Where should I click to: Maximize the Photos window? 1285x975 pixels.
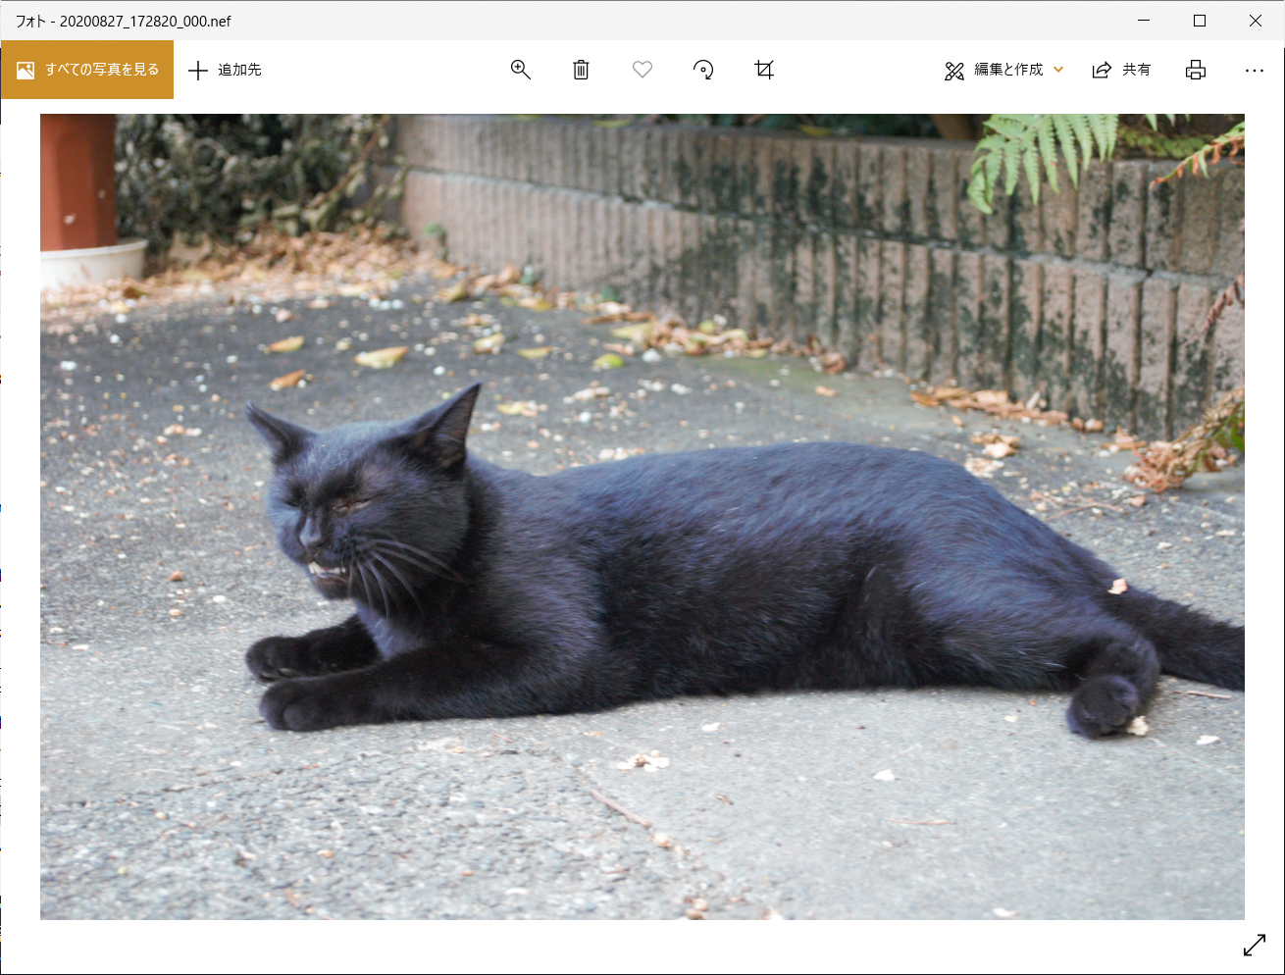(1199, 21)
